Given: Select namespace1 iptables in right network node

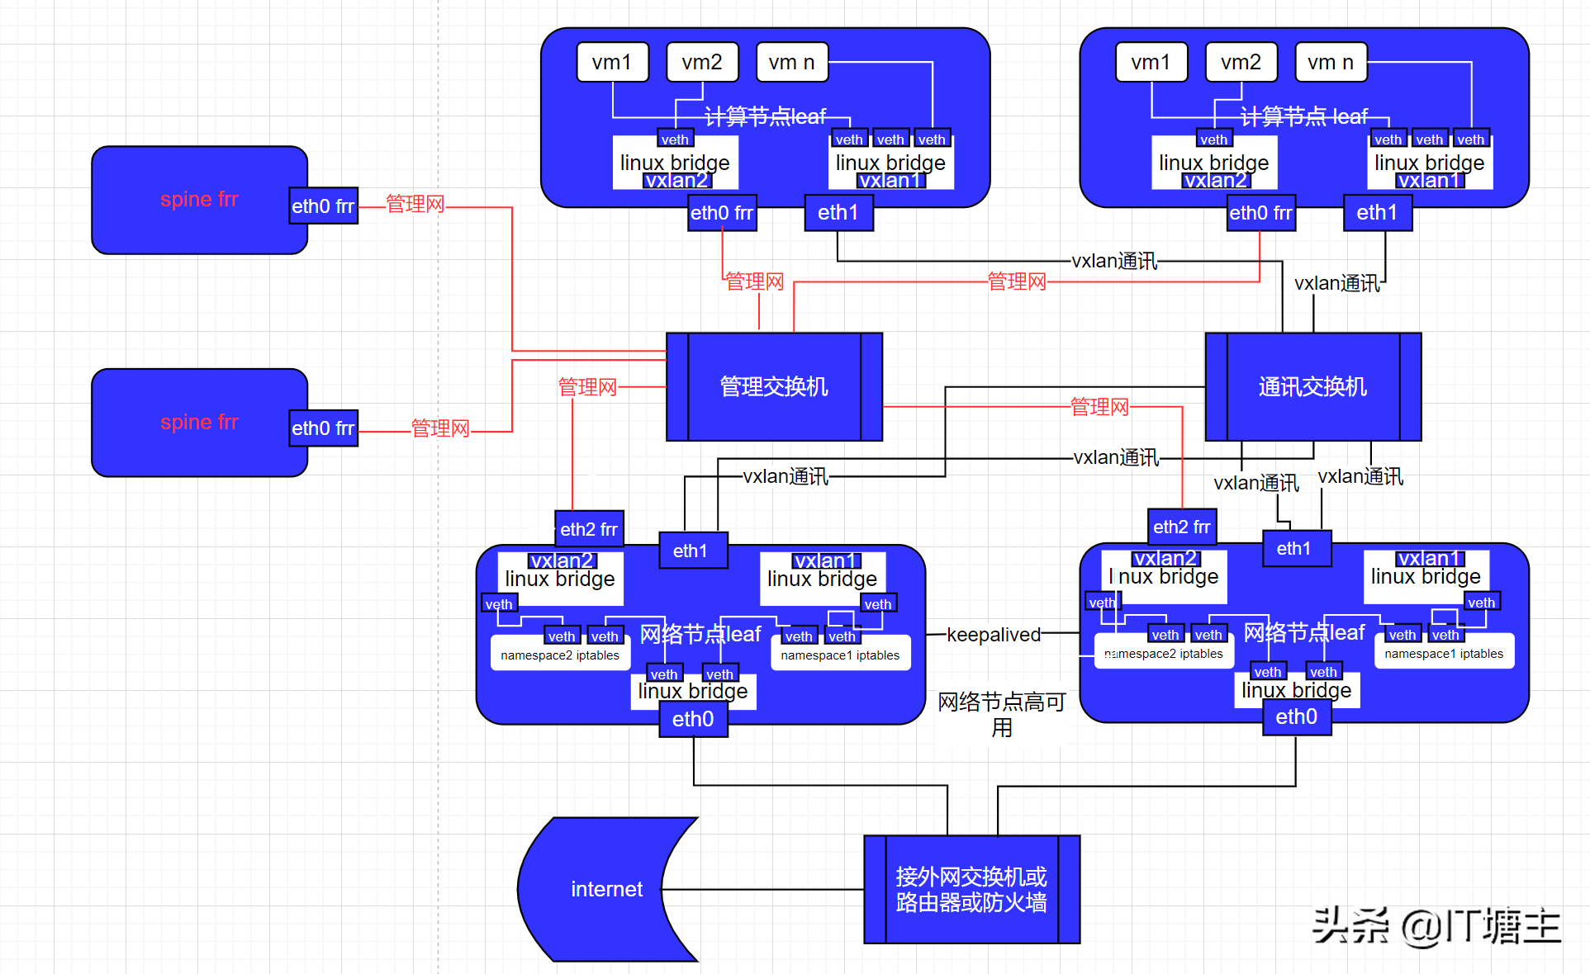Looking at the screenshot, I should (x=1444, y=652).
